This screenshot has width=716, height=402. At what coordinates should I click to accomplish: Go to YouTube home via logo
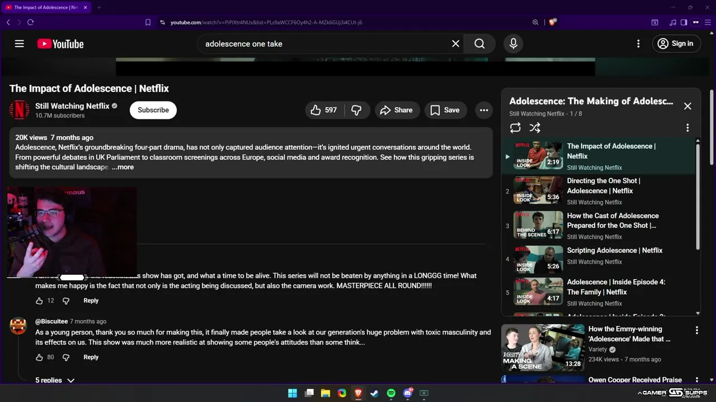click(x=60, y=44)
